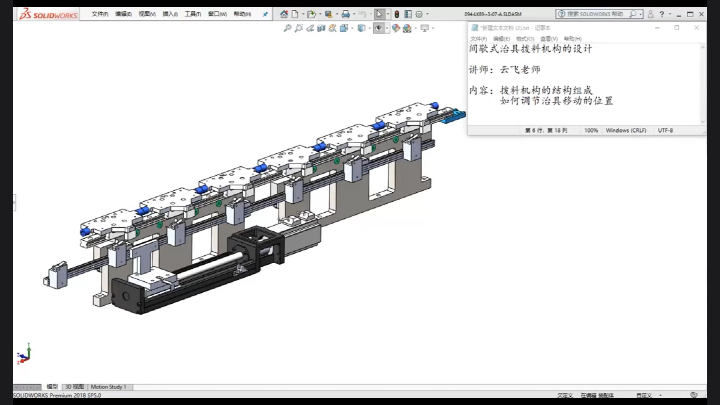Open the Options gear icon
The width and height of the screenshot is (720, 405).
pos(419,14)
